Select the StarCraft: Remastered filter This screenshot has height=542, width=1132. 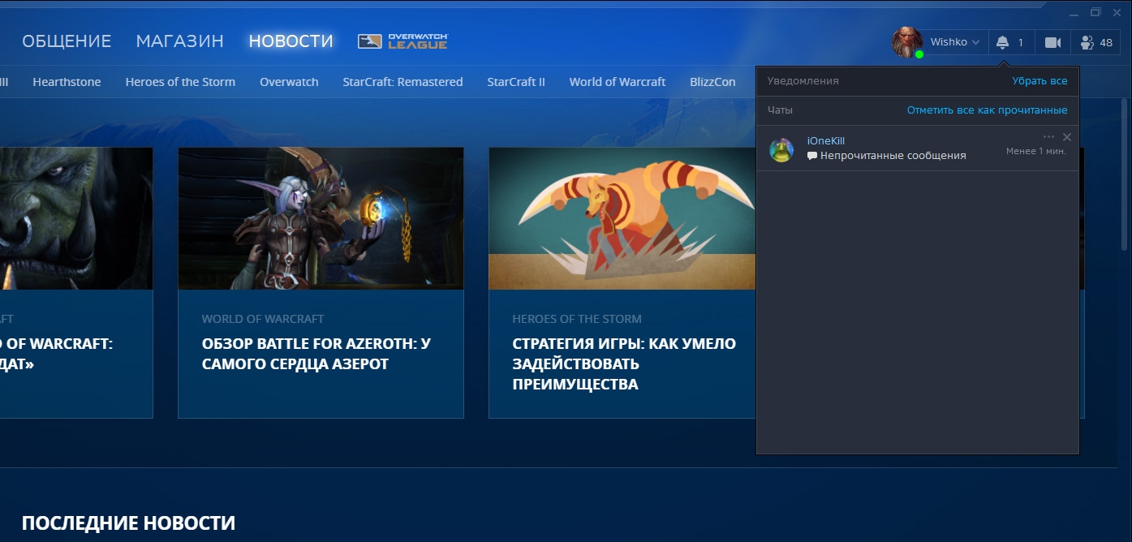[402, 82]
